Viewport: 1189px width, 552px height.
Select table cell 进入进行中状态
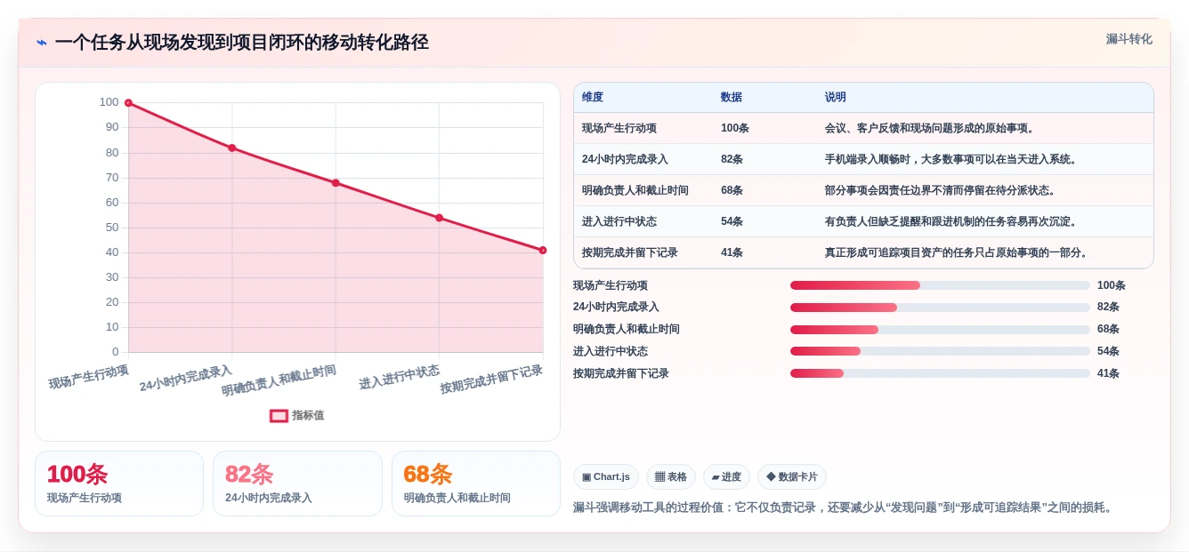click(619, 221)
